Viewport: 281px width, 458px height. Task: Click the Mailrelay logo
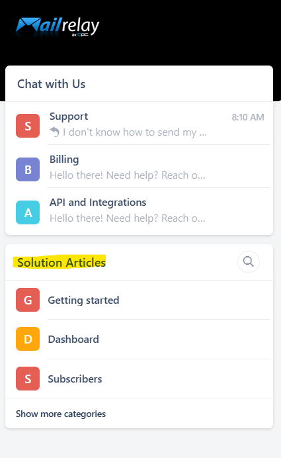coord(58,27)
